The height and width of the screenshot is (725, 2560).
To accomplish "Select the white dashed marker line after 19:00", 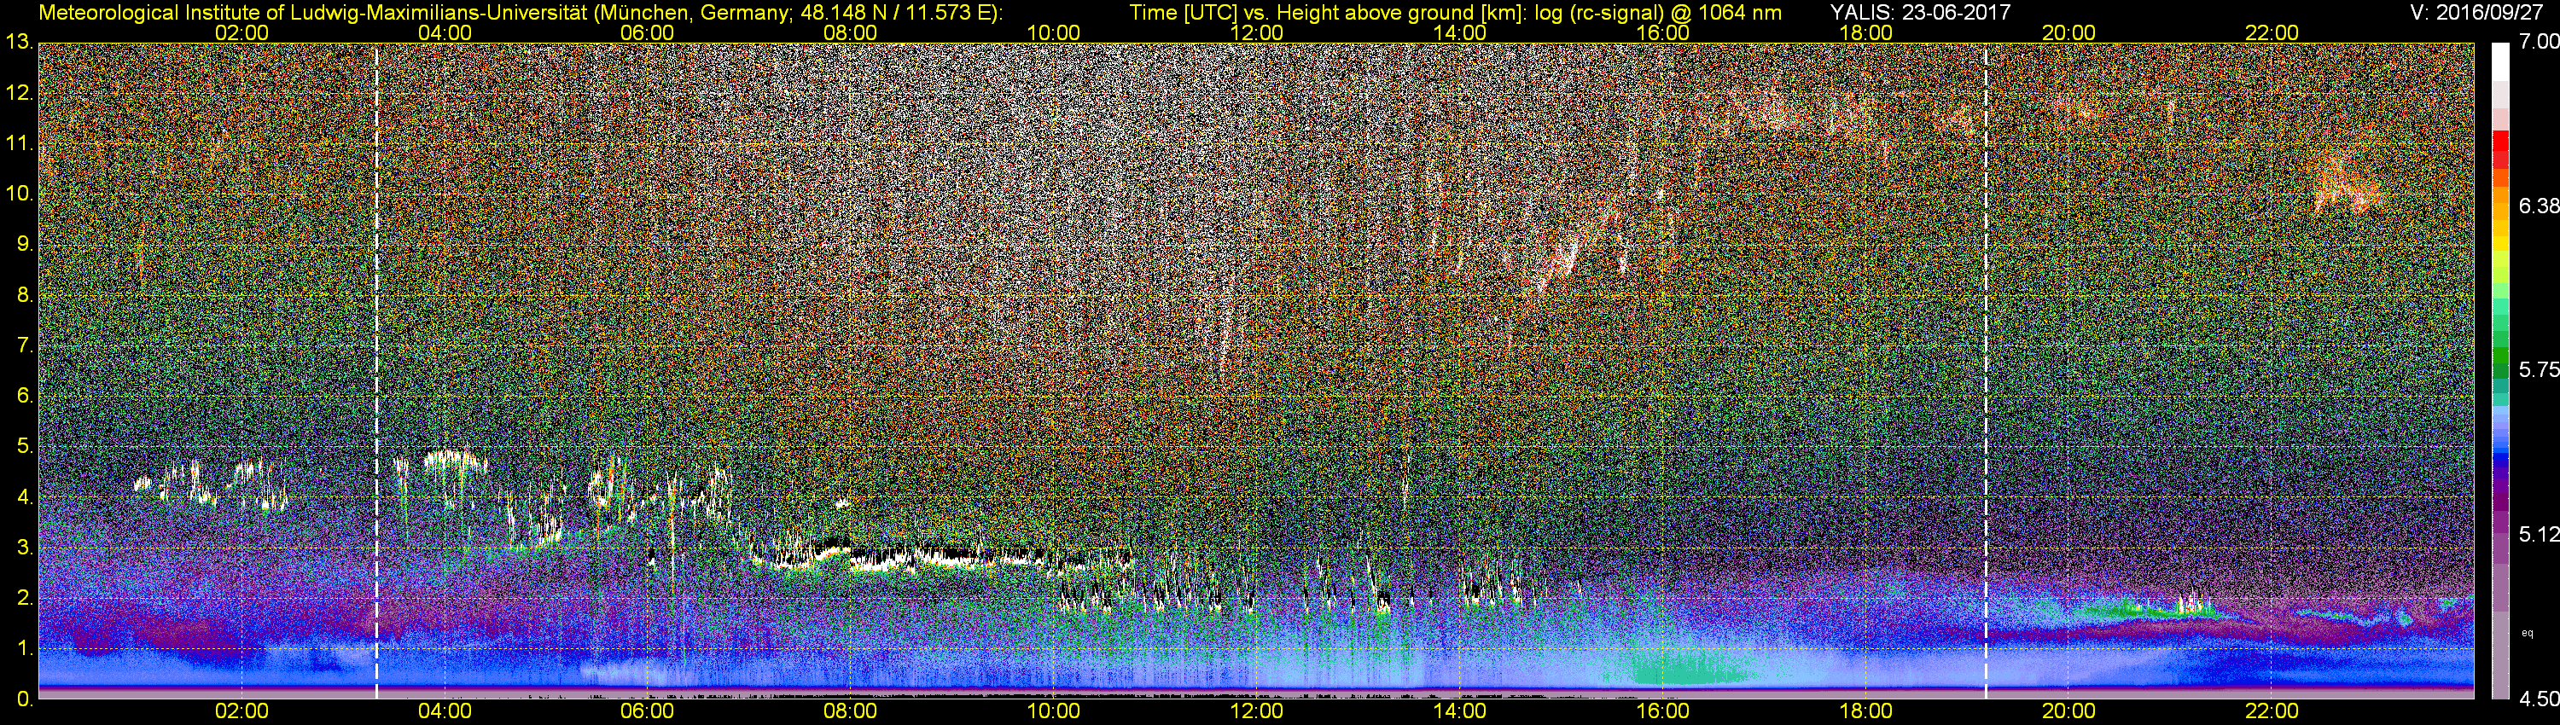I will pos(1986,370).
